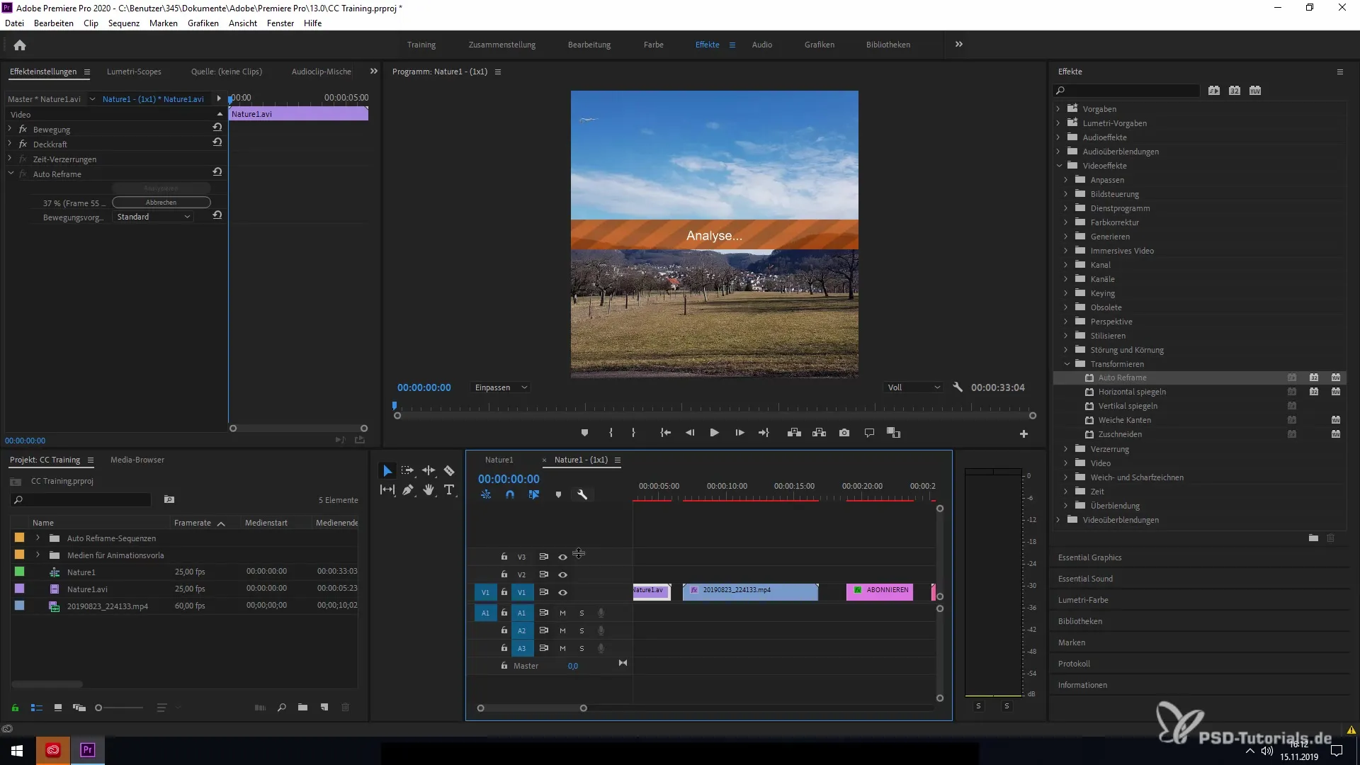The height and width of the screenshot is (765, 1360).
Task: Click the Home icon
Action: point(20,45)
